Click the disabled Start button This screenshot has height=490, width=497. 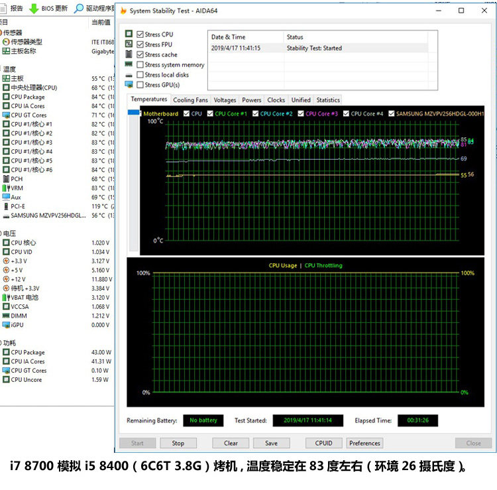pos(137,443)
